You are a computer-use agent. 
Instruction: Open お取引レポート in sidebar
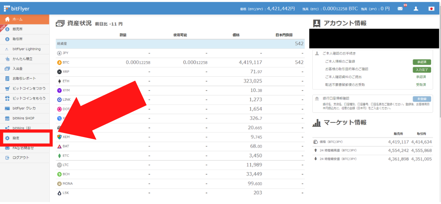(24, 78)
